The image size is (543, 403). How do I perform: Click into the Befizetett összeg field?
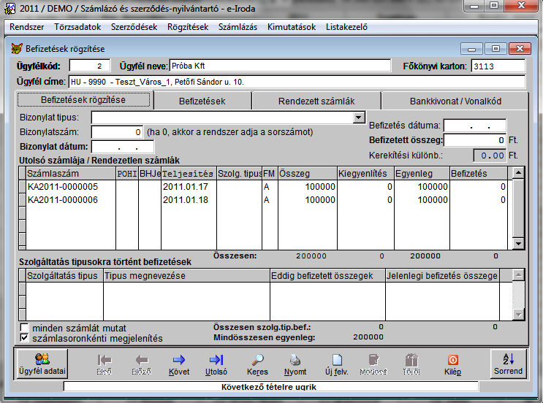coord(475,139)
